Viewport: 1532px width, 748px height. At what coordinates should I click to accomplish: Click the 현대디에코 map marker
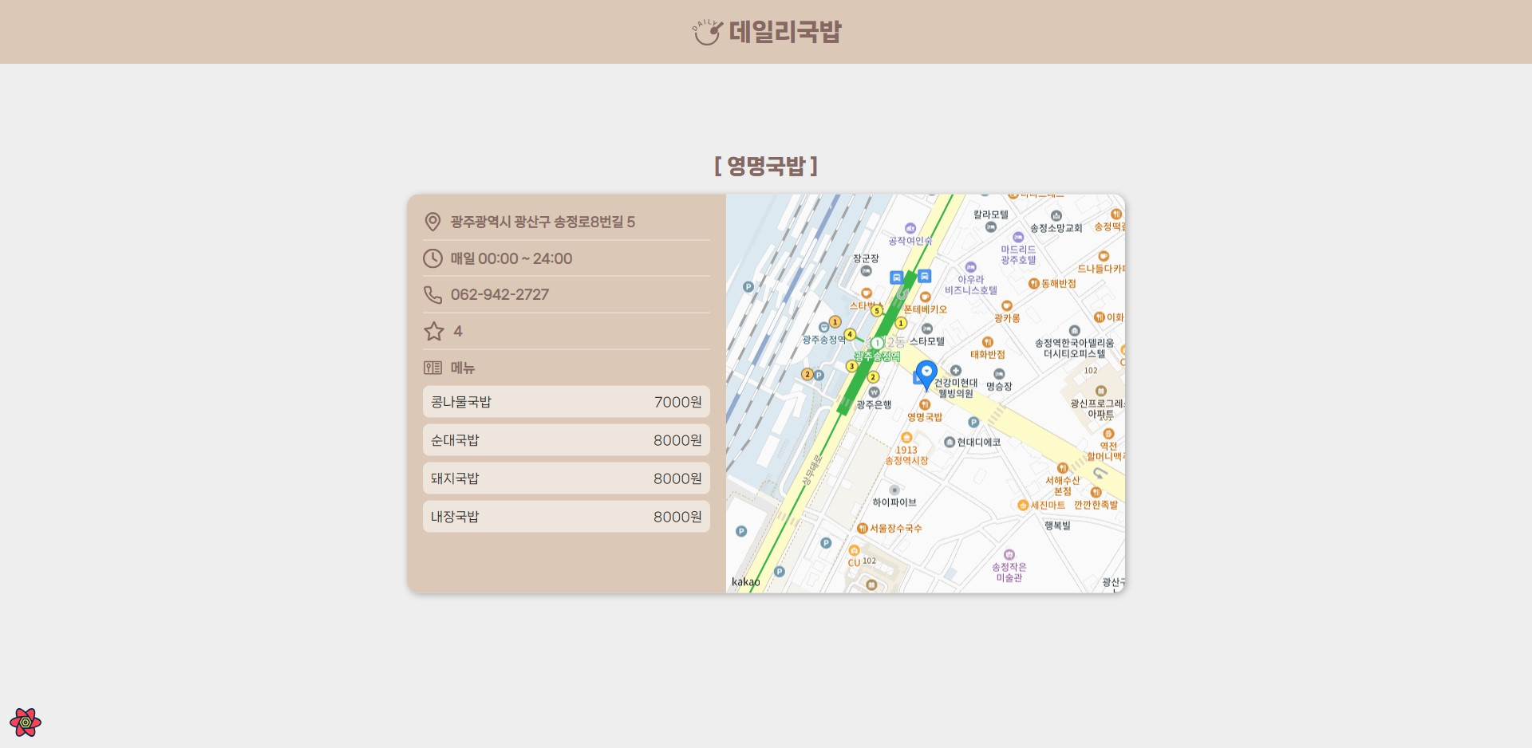point(950,442)
